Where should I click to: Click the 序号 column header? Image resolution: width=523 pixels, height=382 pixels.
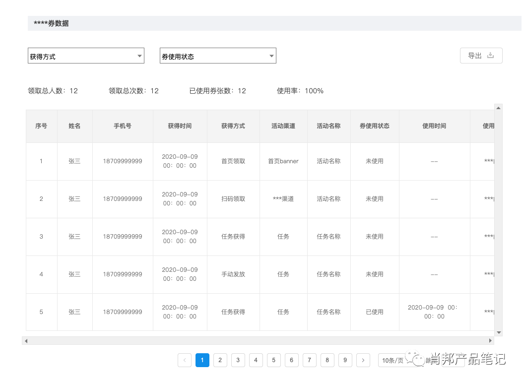[x=41, y=126]
